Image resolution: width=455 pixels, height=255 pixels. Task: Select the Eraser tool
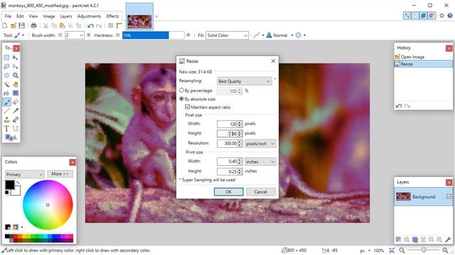point(16,102)
